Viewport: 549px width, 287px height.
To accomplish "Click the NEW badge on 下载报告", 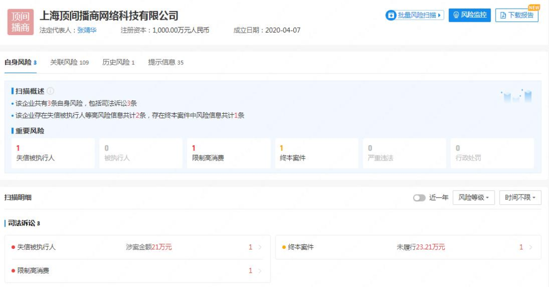I will 534,8.
